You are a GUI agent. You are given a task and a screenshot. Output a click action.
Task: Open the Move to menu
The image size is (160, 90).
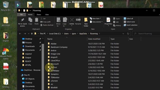(x=58, y=22)
